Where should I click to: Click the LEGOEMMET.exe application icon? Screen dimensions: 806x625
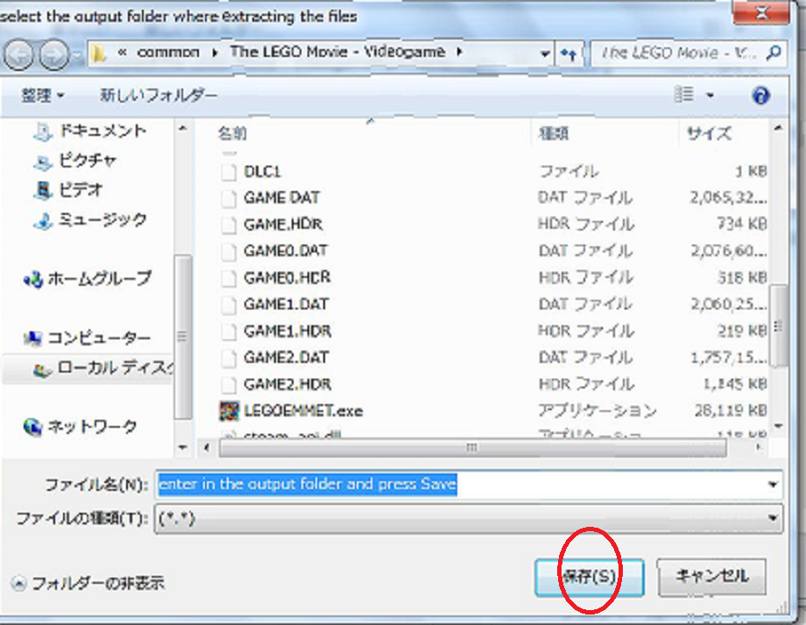(x=229, y=410)
